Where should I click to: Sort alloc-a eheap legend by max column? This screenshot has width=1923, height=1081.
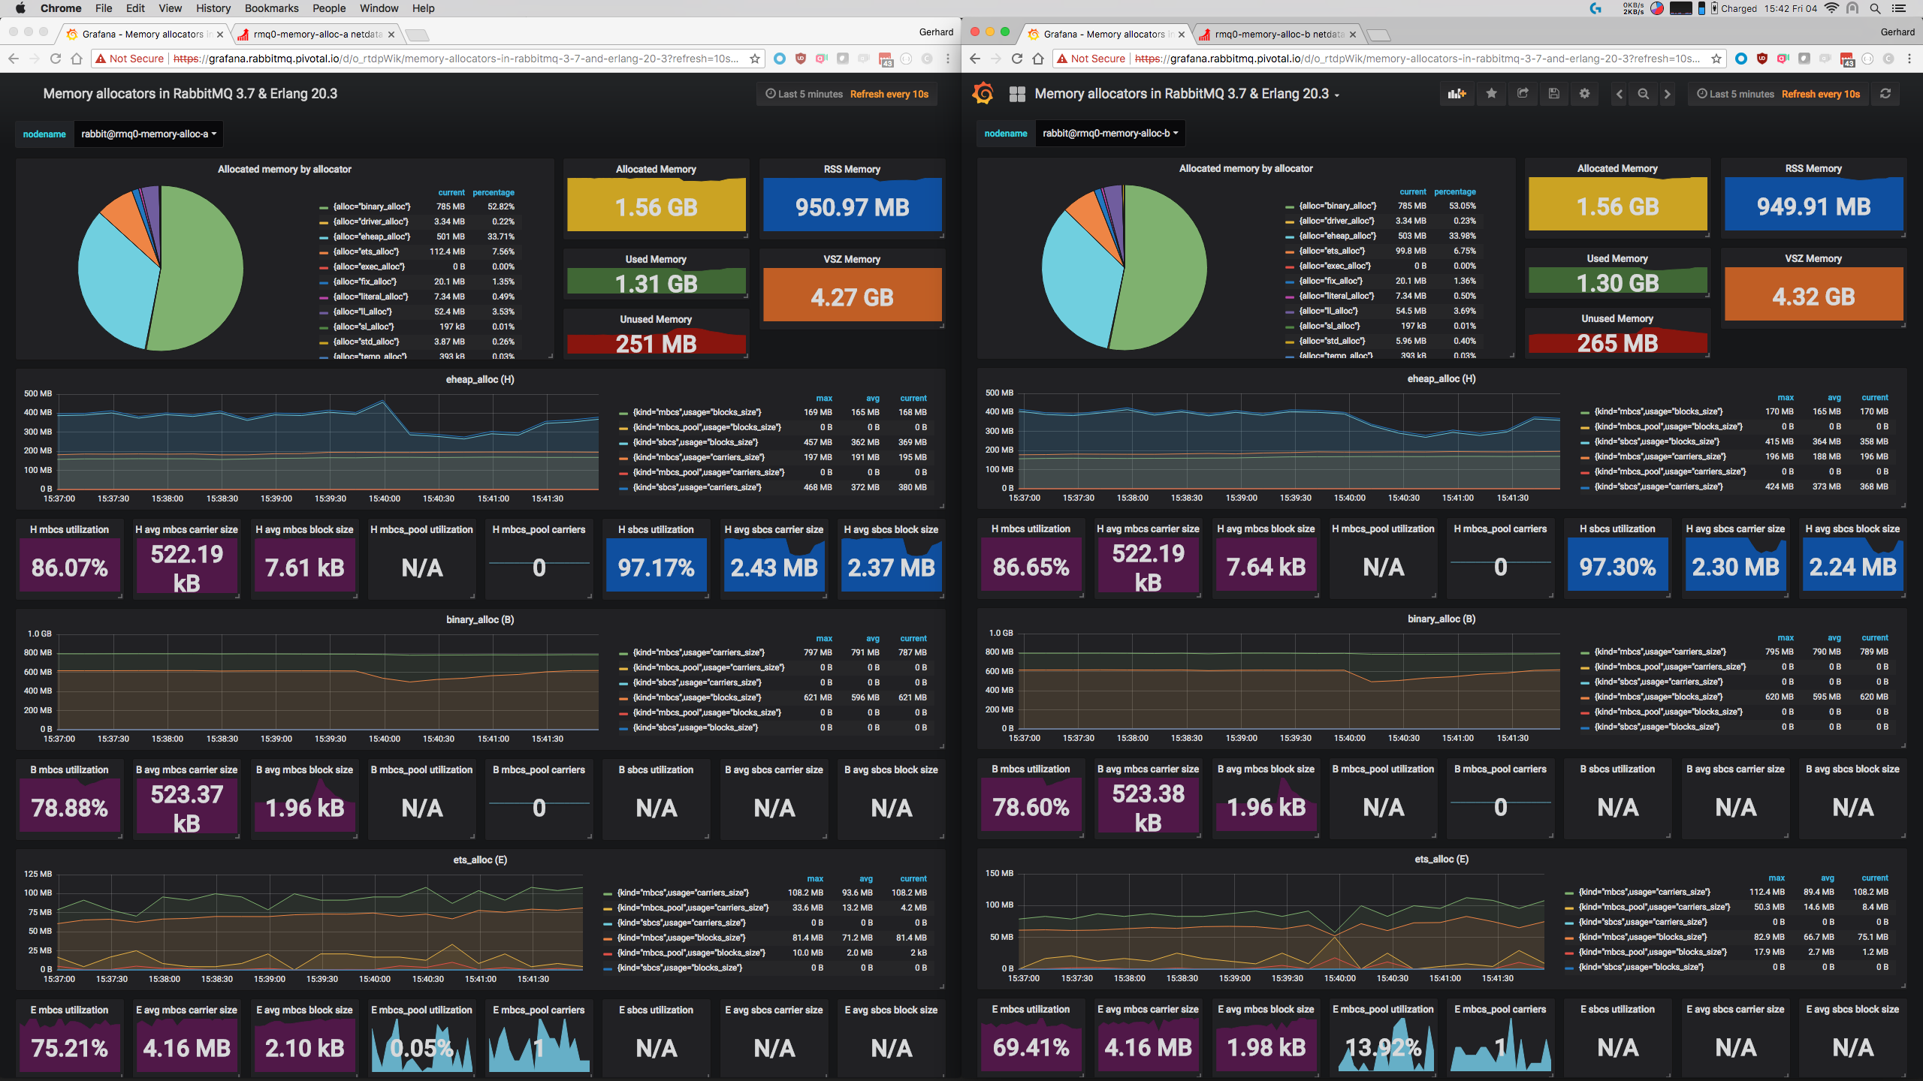point(824,399)
